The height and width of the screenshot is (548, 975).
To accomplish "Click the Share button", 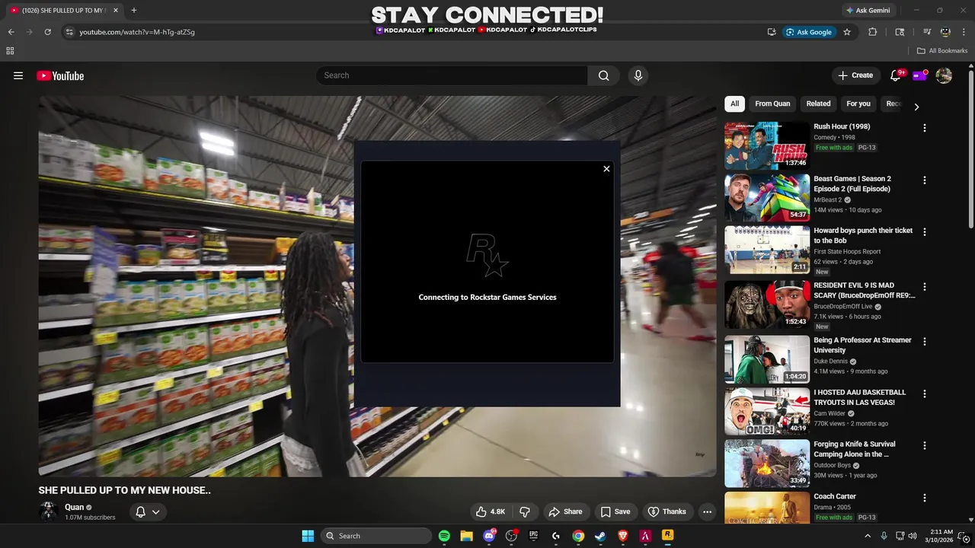I will [565, 511].
